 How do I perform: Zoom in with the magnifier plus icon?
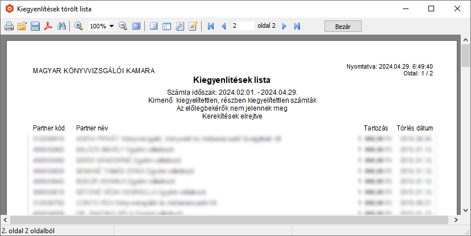79,27
